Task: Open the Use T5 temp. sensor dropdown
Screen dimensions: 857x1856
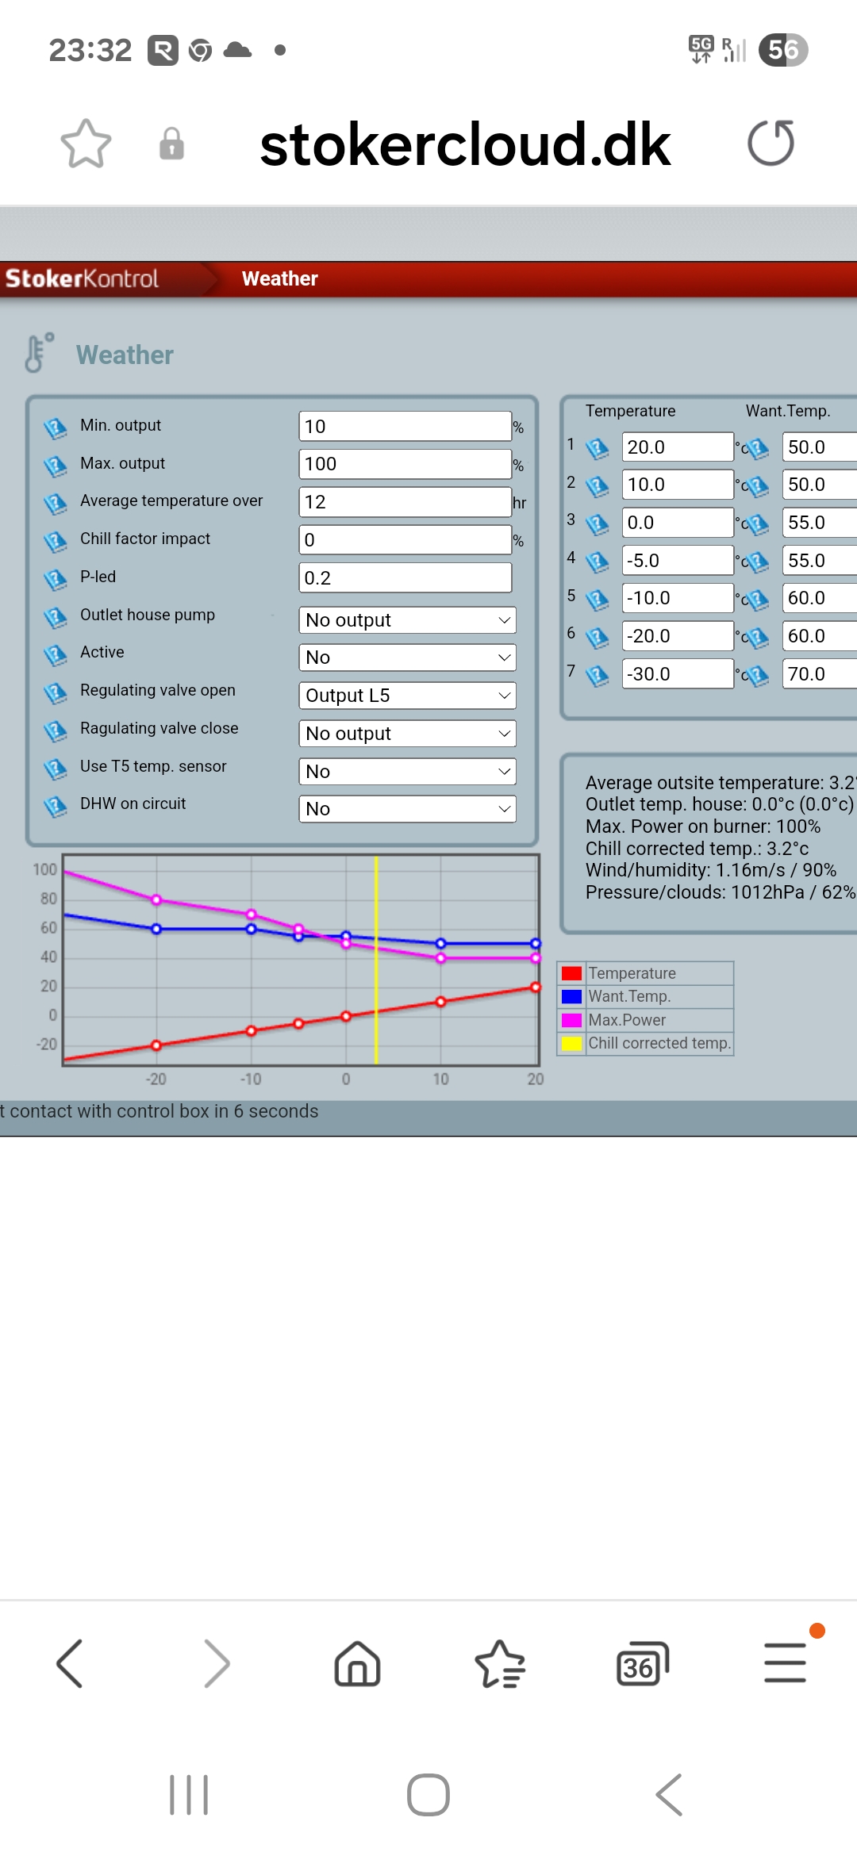Action: tap(407, 772)
